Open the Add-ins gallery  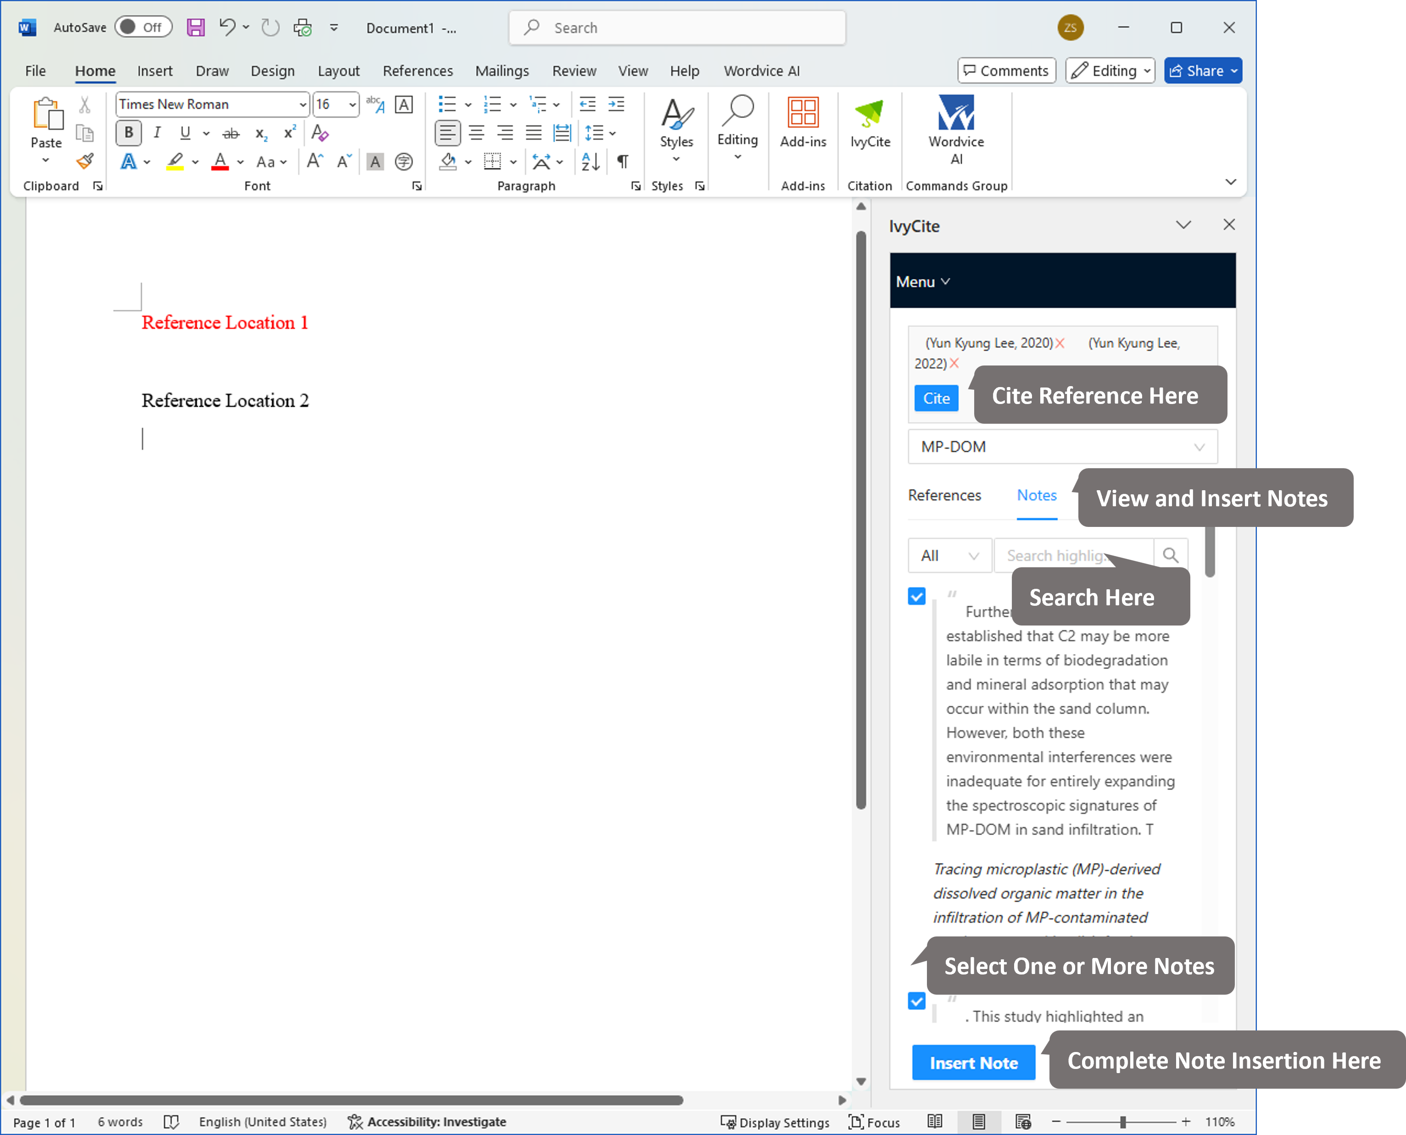pos(803,122)
